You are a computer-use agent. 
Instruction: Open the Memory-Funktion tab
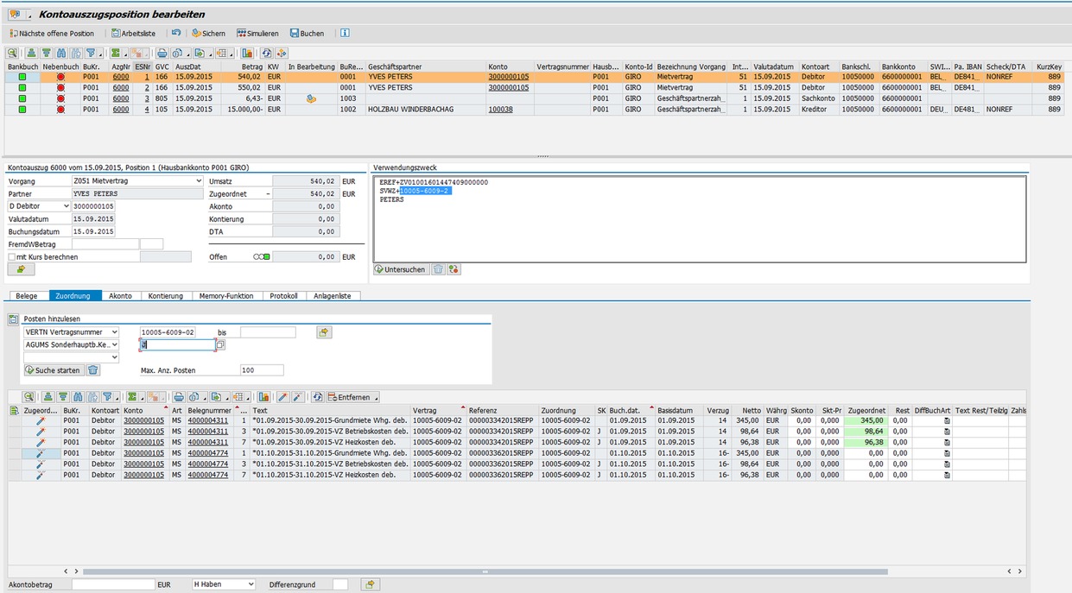point(226,296)
